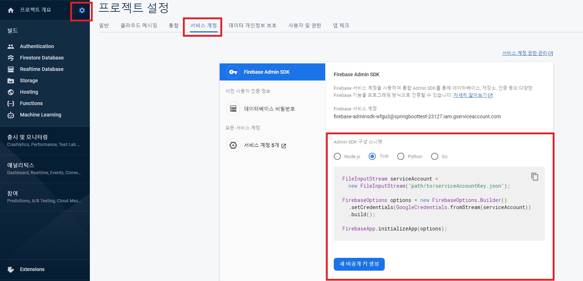Screen dimensions: 583x281
Task: Click the 새 비공개 키 생성 button
Action: 359,264
